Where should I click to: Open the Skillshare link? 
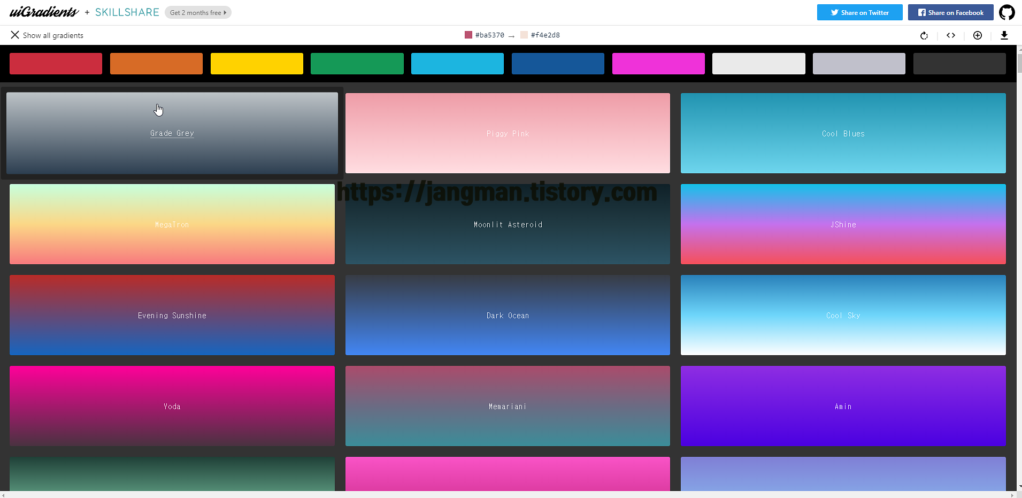(127, 12)
